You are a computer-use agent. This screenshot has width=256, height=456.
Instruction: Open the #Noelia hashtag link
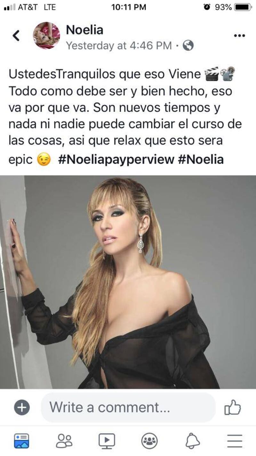coord(201,159)
